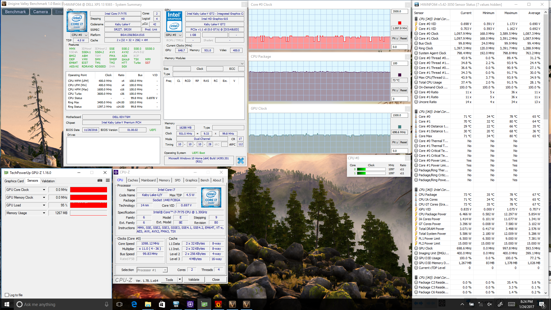Open the Benchmark menu in Unigine Valley
551x310 pixels.
15,12
